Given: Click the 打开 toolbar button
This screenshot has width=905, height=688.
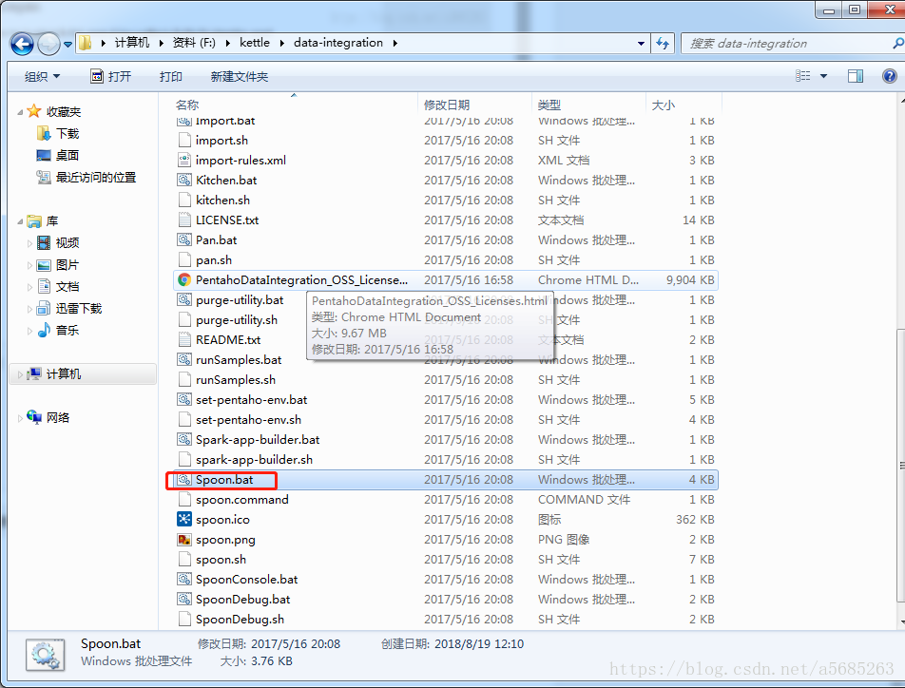Looking at the screenshot, I should tap(111, 76).
